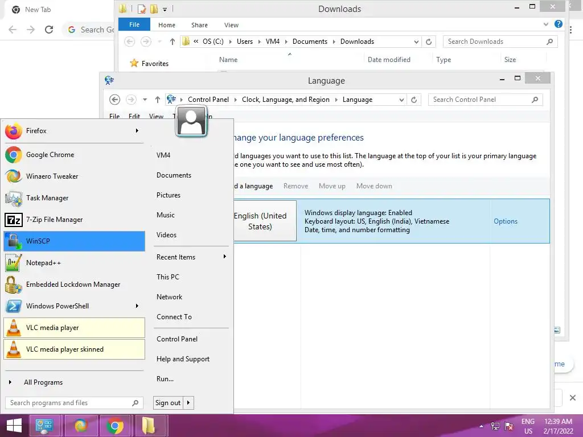The width and height of the screenshot is (583, 437).
Task: Click the Action Center flag tray icon
Action: click(509, 426)
